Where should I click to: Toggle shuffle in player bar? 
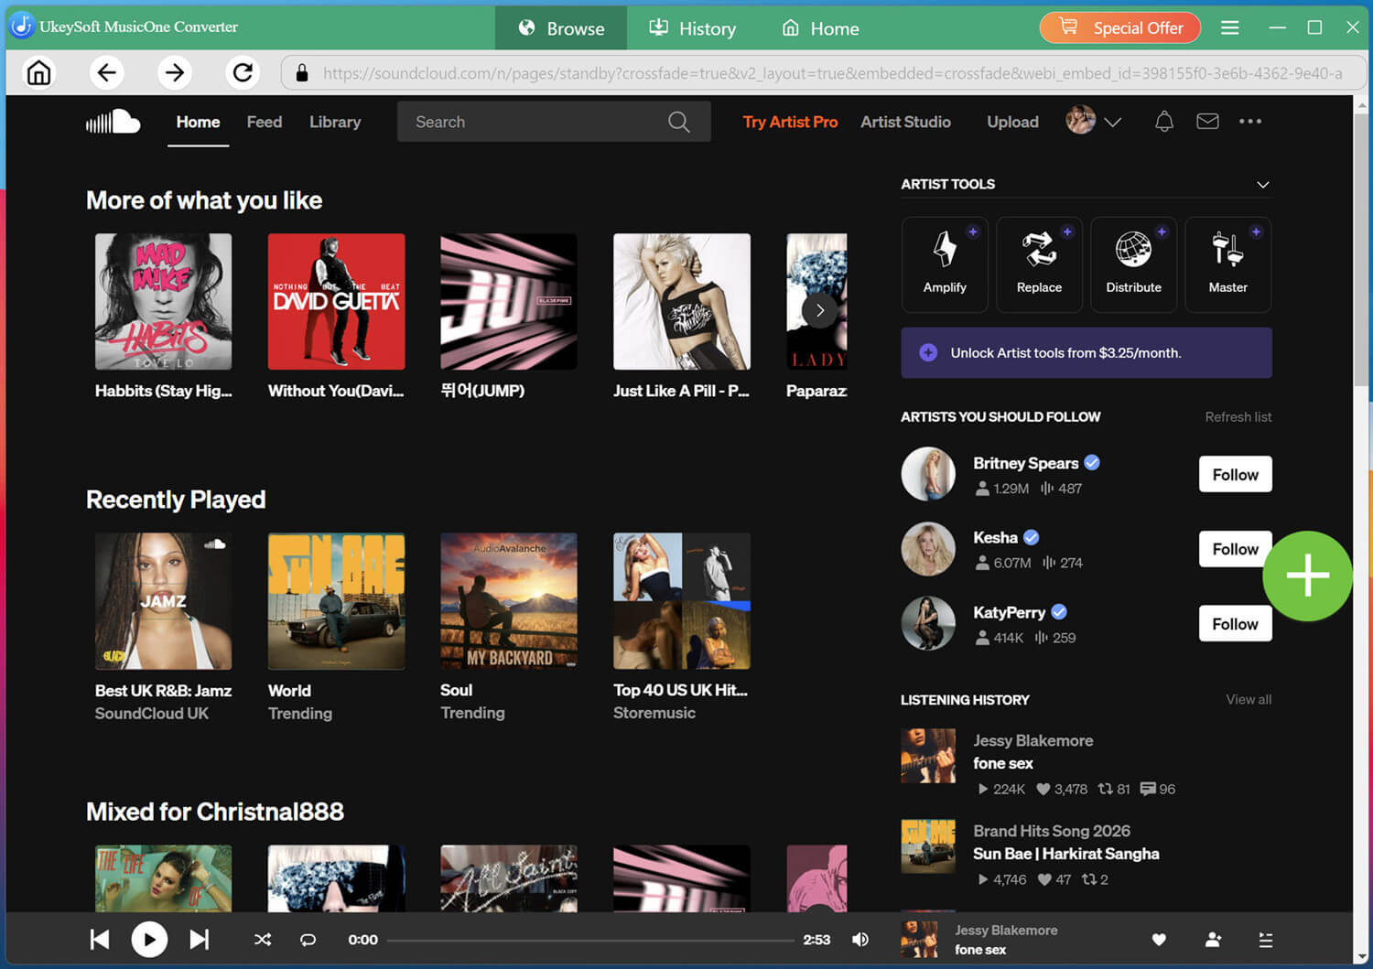(263, 940)
